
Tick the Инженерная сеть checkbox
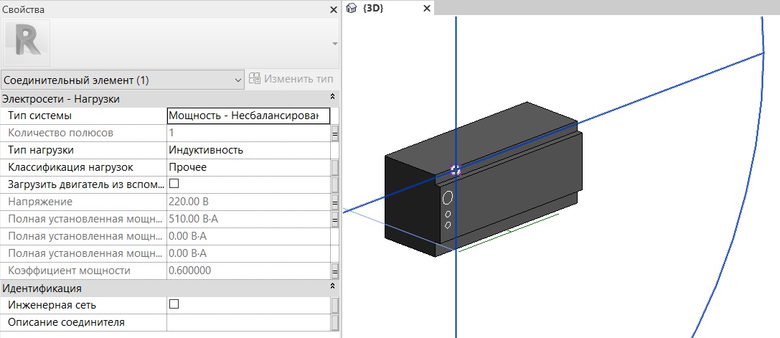tap(174, 305)
